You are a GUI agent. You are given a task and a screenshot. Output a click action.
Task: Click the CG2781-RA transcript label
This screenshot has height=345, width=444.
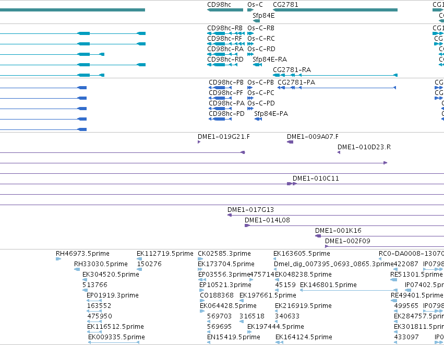(x=292, y=70)
